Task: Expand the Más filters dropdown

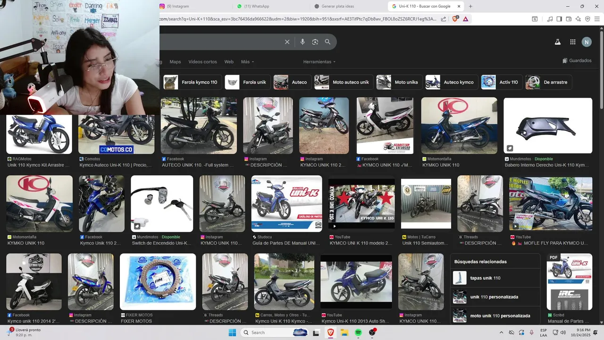Action: (x=247, y=62)
